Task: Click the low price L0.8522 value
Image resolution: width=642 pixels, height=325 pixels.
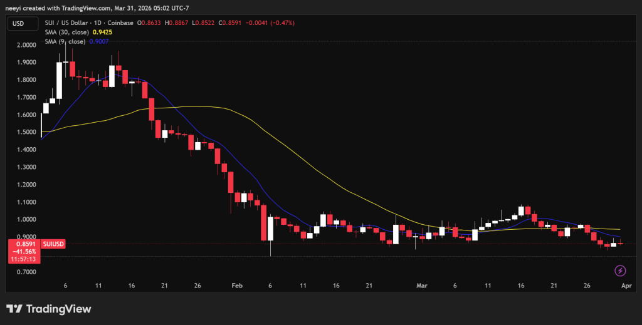Action: [204, 23]
